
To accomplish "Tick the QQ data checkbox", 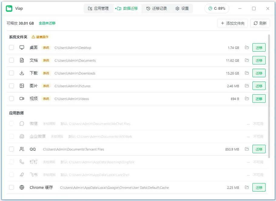I will tap(12, 149).
